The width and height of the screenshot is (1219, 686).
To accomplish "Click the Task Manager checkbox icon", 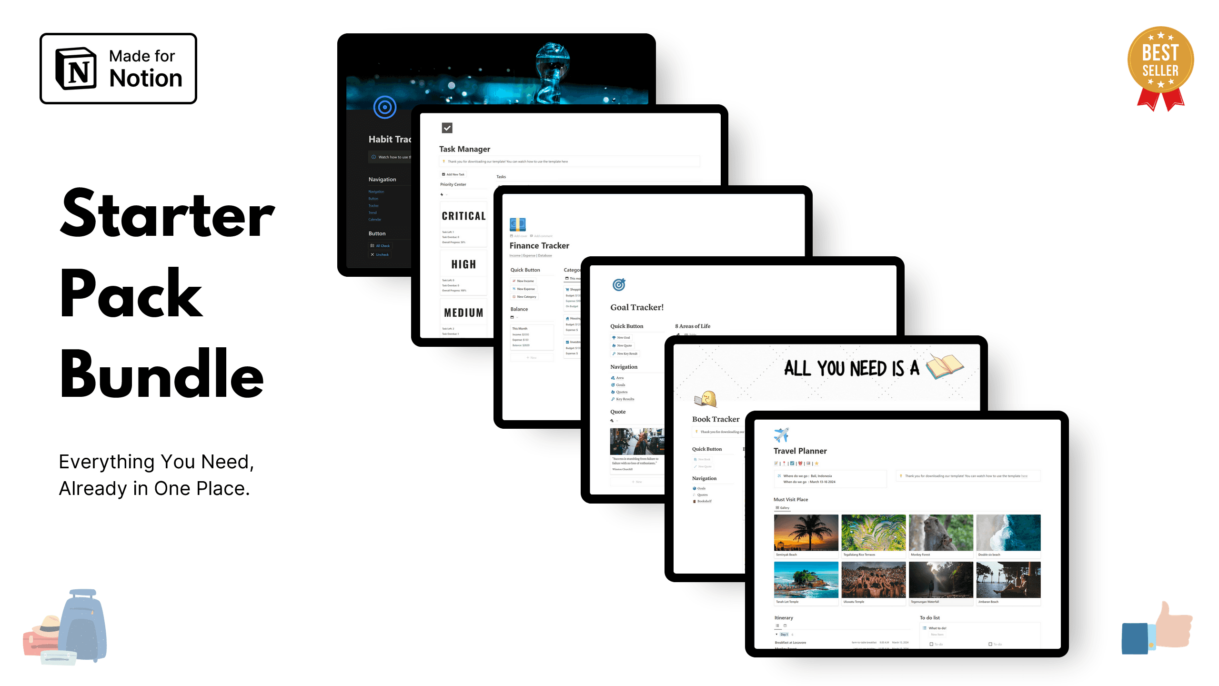I will click(447, 127).
